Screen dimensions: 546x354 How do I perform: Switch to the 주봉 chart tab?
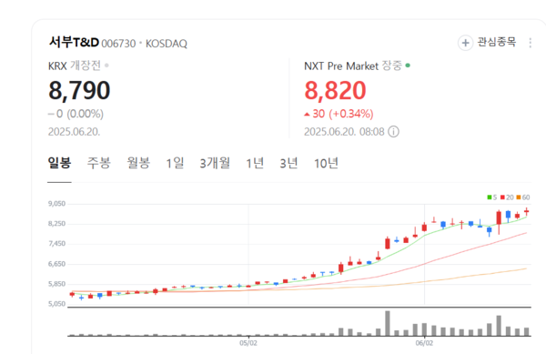click(99, 163)
